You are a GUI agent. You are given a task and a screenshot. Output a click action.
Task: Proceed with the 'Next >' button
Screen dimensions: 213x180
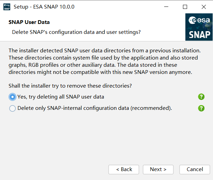pyautogui.click(x=158, y=169)
